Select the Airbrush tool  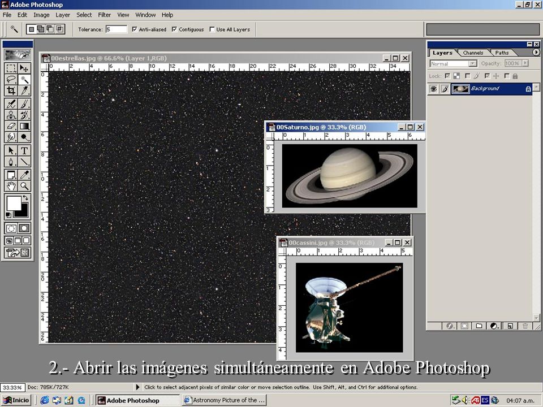click(x=11, y=103)
